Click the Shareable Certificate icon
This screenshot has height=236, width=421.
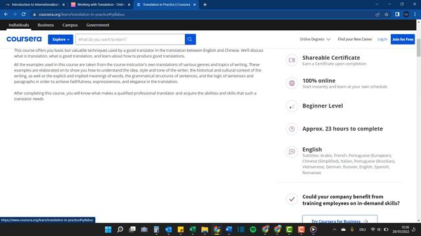click(291, 60)
